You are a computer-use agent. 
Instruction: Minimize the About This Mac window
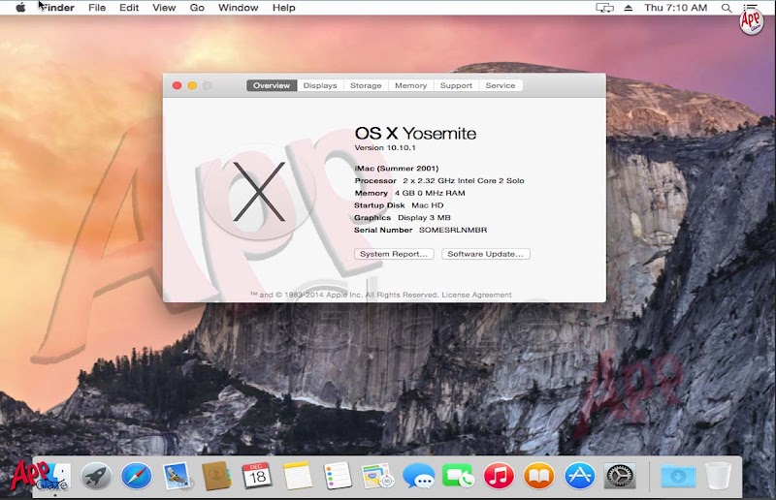192,85
